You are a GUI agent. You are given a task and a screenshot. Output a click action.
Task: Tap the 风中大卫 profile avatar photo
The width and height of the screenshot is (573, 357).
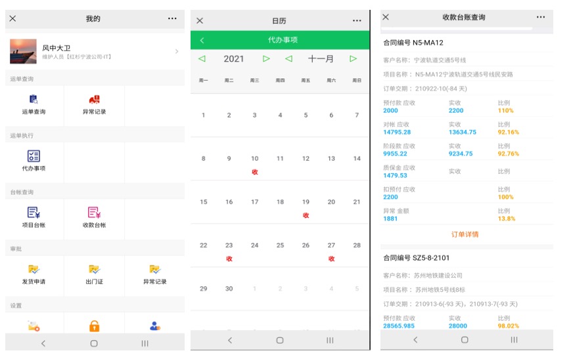coord(23,51)
